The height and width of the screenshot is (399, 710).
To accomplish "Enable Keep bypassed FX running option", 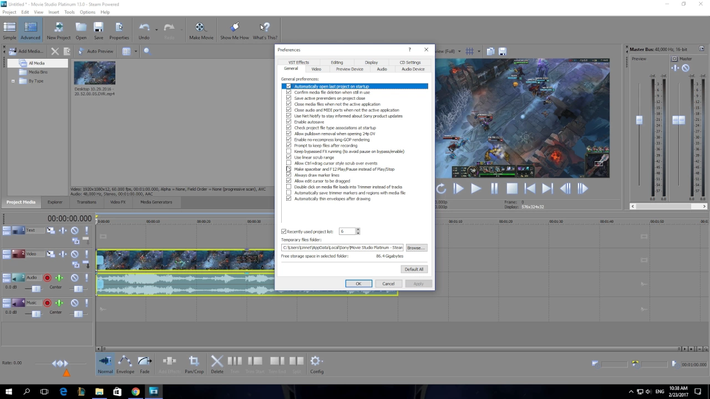I will pos(288,151).
